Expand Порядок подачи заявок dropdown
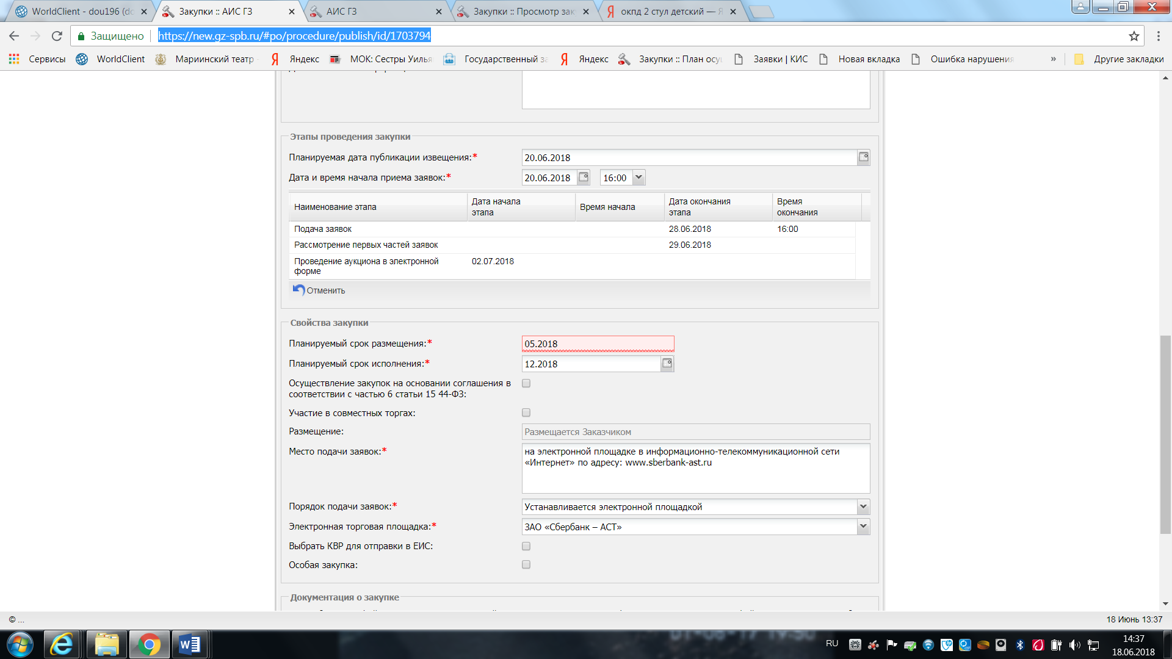Viewport: 1172px width, 659px height. pyautogui.click(x=863, y=506)
